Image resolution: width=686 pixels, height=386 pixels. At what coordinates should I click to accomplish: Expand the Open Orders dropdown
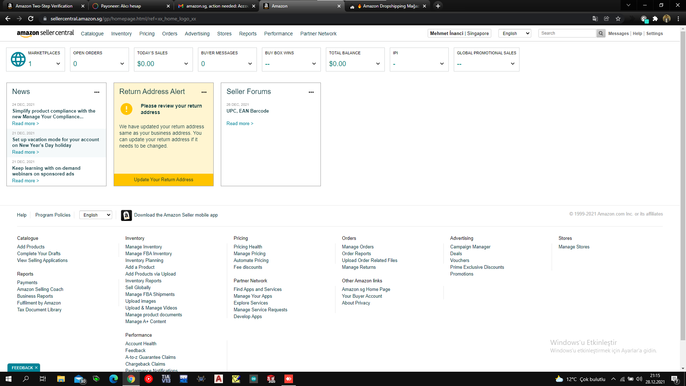pos(122,64)
